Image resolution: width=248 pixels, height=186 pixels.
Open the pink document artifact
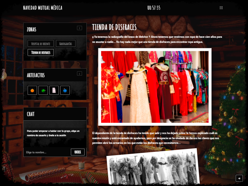(x=54, y=90)
